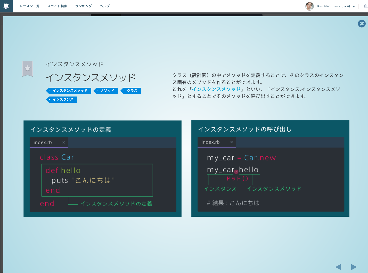Click the user profile avatar
The width and height of the screenshot is (368, 273).
tap(309, 6)
